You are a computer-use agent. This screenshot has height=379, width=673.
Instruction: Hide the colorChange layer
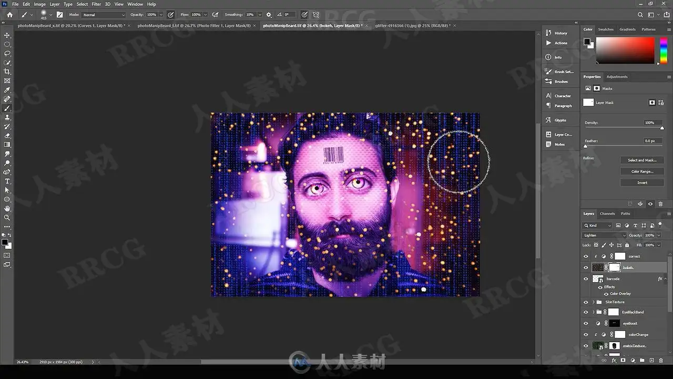point(586,334)
